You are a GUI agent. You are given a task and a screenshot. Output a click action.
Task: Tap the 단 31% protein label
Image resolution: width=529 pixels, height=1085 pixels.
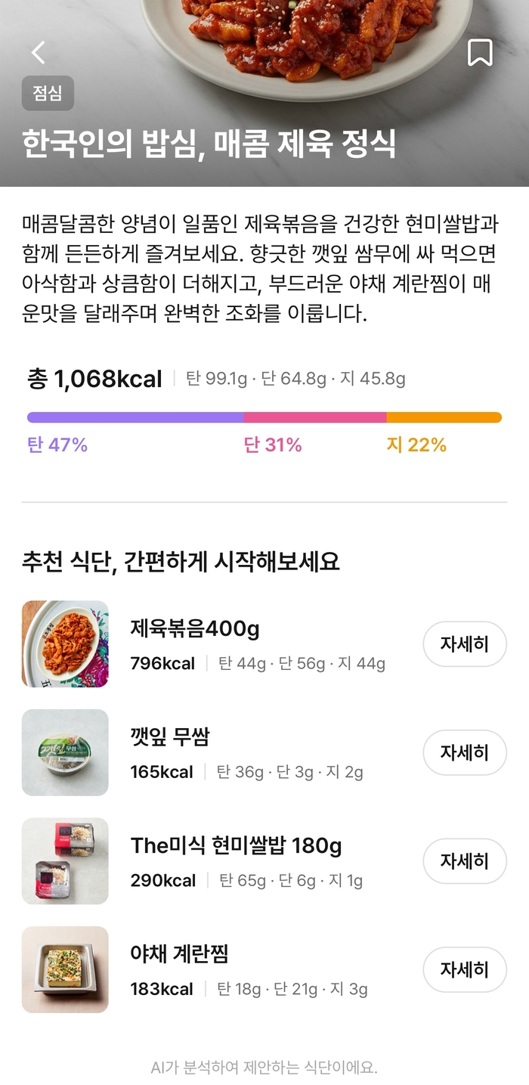tap(272, 445)
